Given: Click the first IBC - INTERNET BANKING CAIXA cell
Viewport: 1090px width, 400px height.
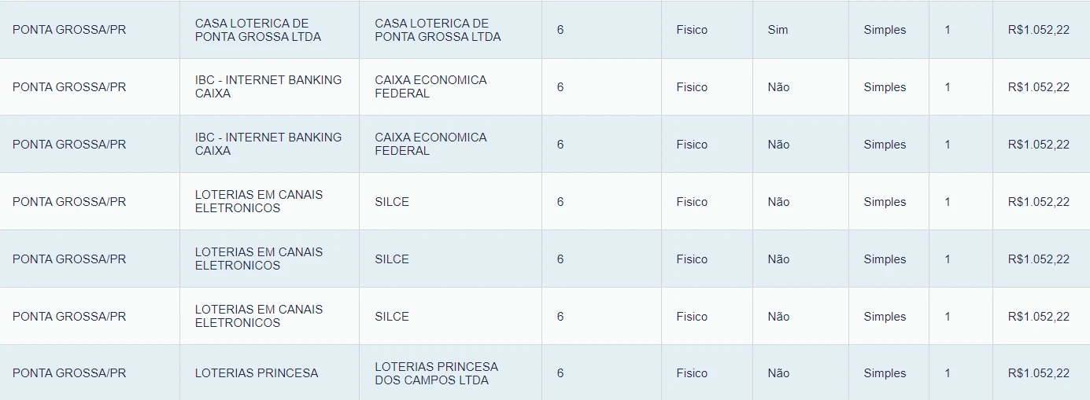Looking at the screenshot, I should [268, 86].
